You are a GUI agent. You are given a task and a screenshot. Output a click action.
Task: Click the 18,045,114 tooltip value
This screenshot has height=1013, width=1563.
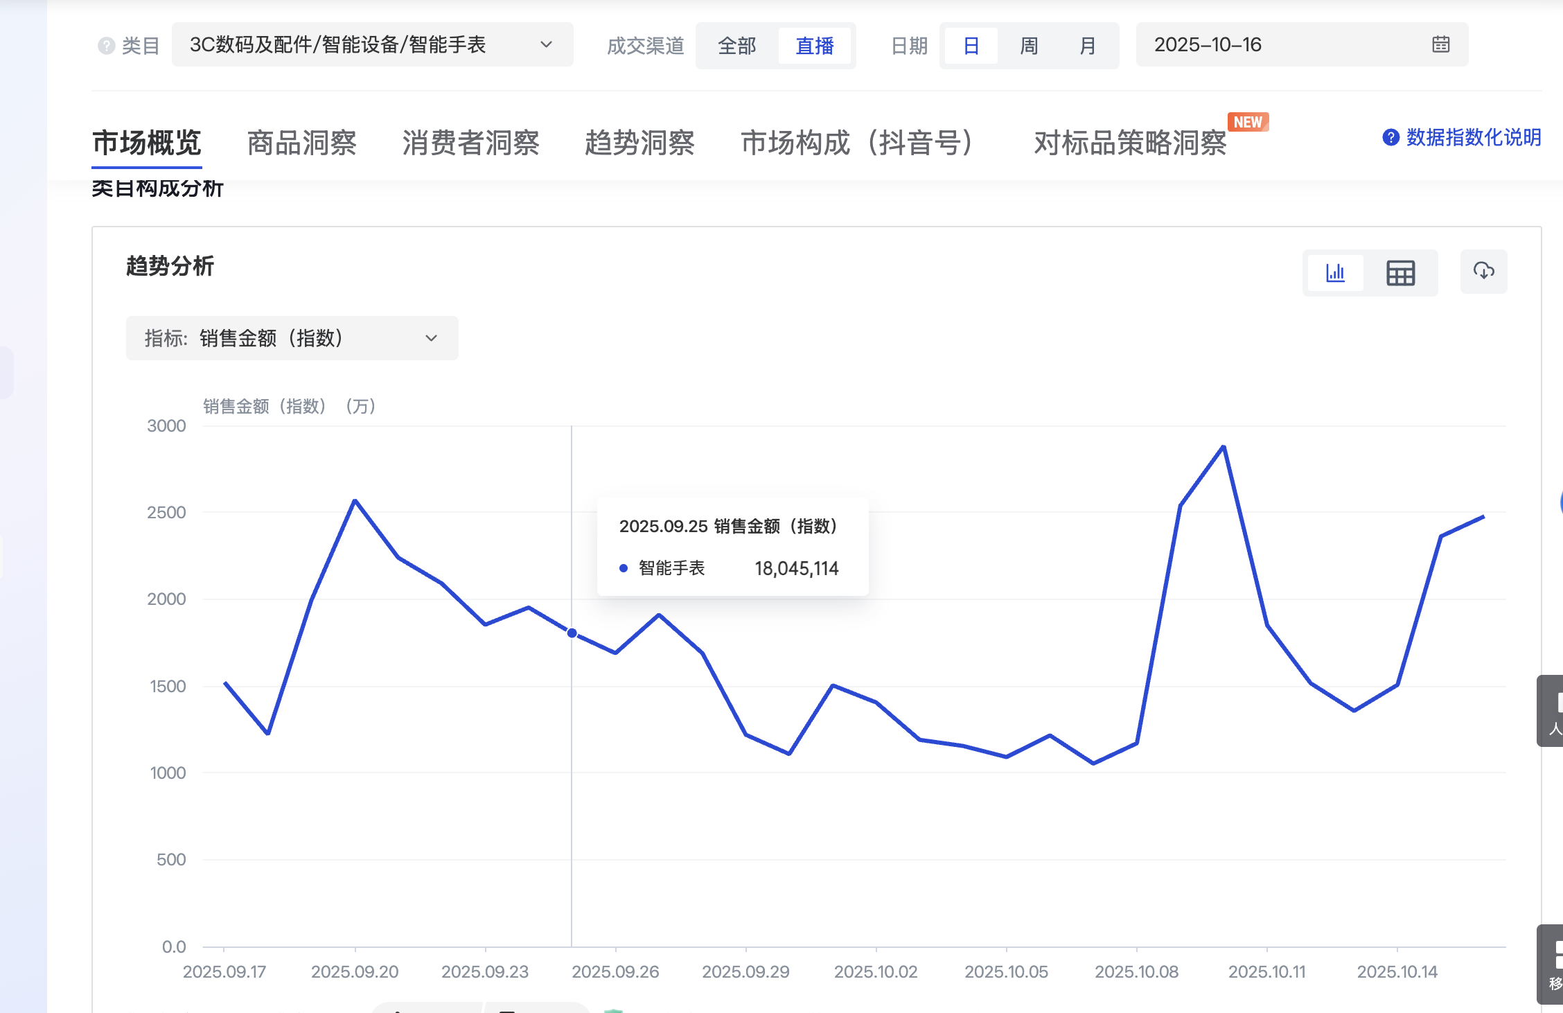coord(797,568)
